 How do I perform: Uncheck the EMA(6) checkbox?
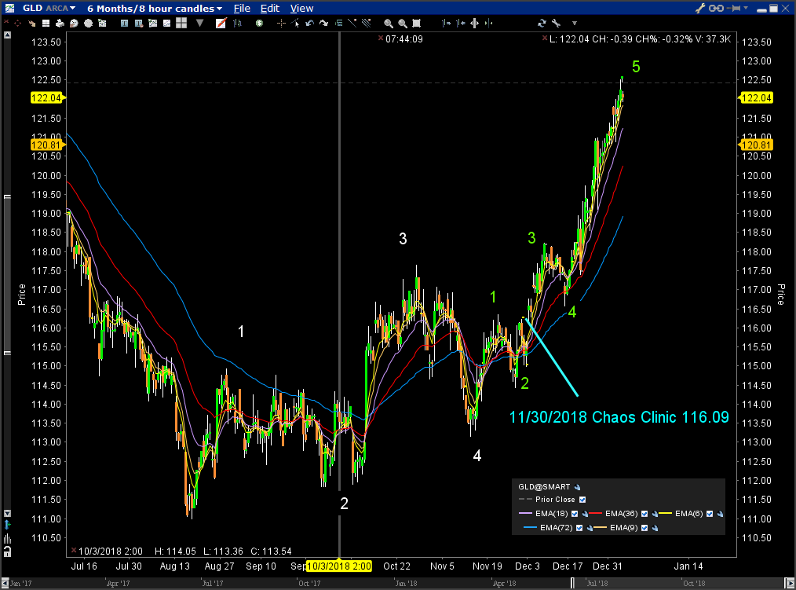tap(710, 514)
